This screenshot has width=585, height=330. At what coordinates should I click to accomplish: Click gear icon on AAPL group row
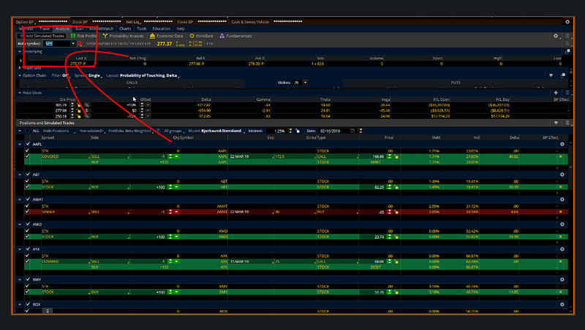[x=561, y=145]
